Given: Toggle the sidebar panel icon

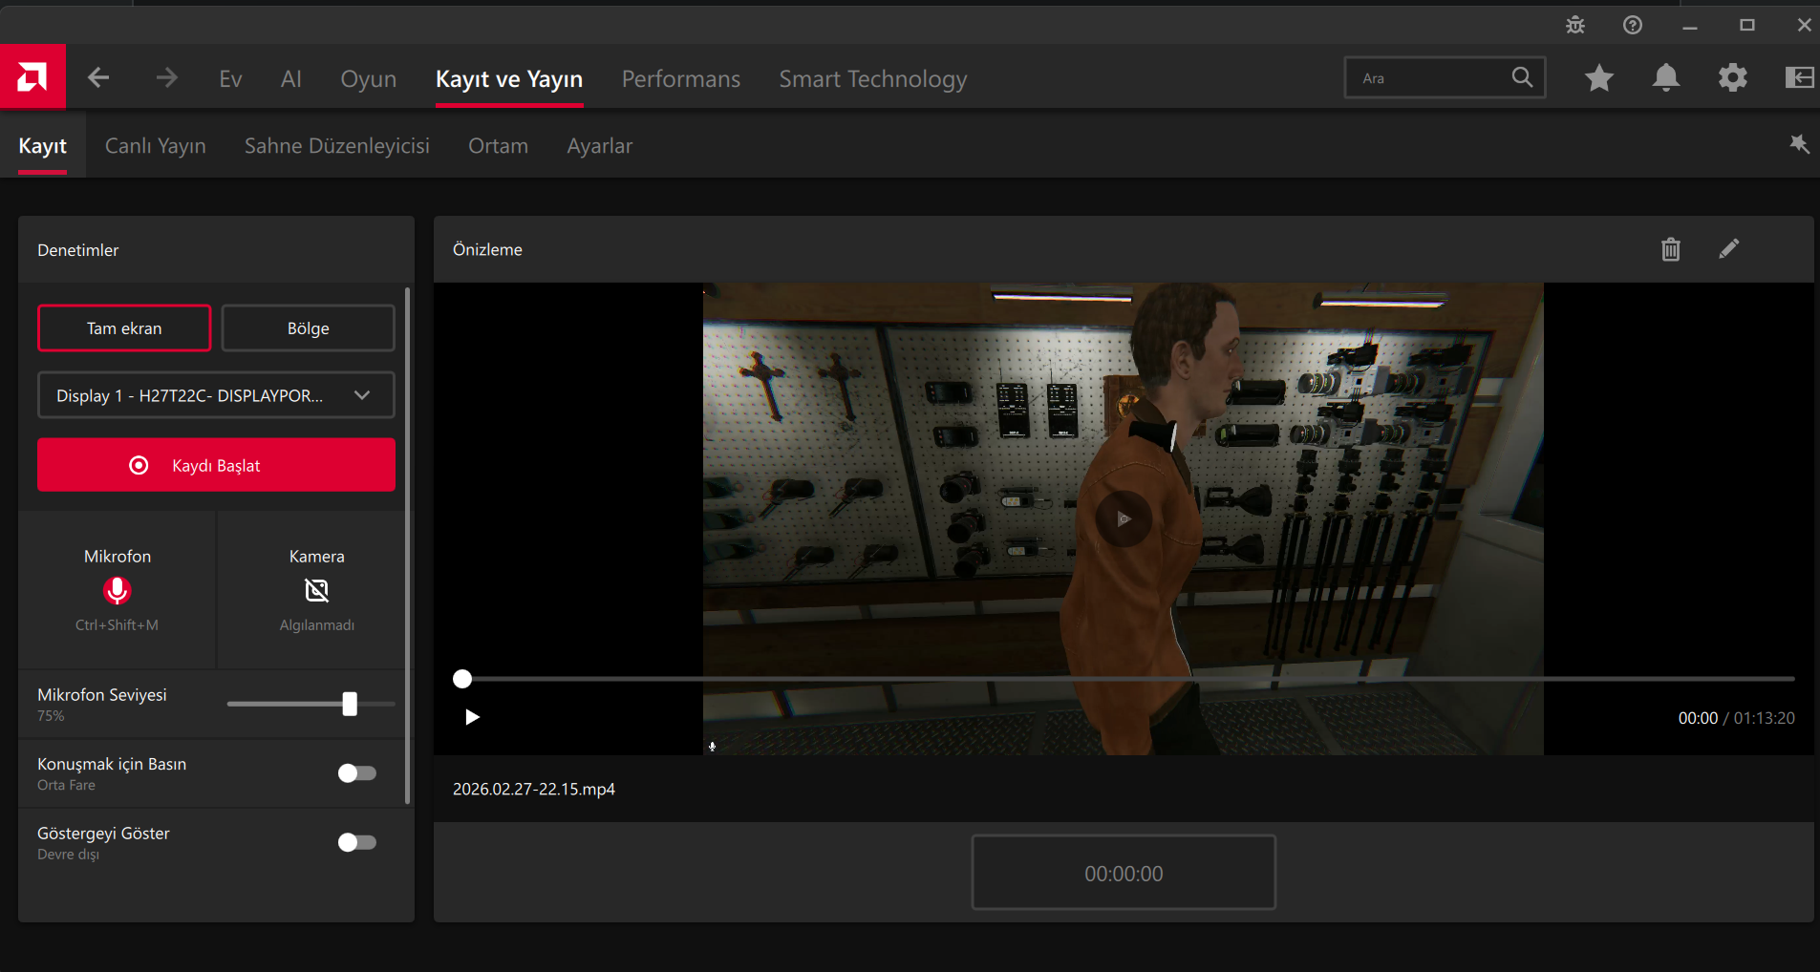Looking at the screenshot, I should [x=1800, y=77].
